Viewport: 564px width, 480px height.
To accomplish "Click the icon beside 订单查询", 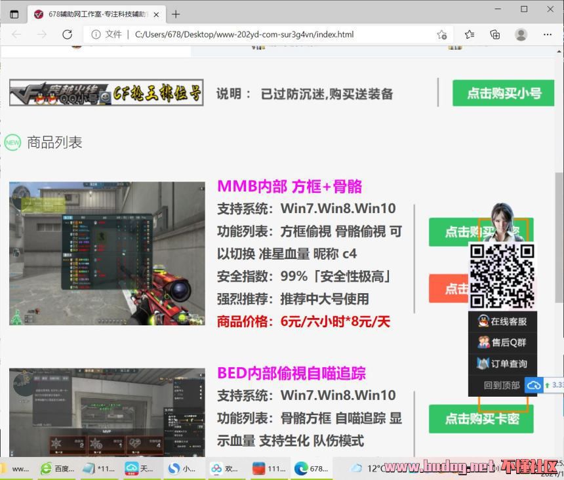I will [x=483, y=363].
